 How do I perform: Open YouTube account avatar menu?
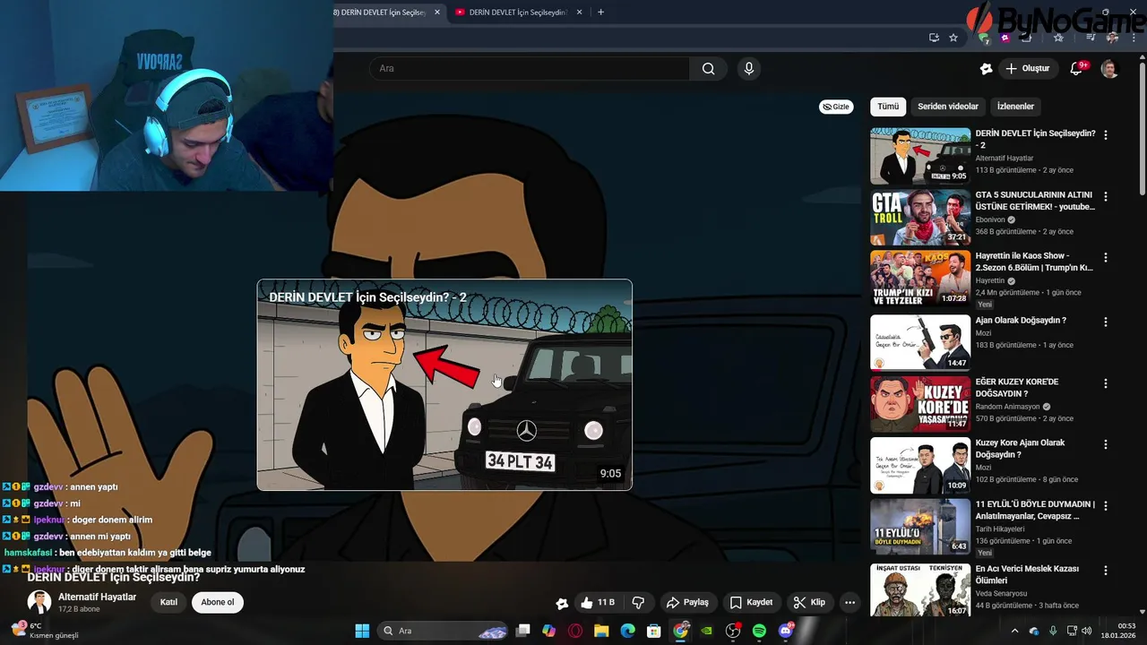point(1109,68)
